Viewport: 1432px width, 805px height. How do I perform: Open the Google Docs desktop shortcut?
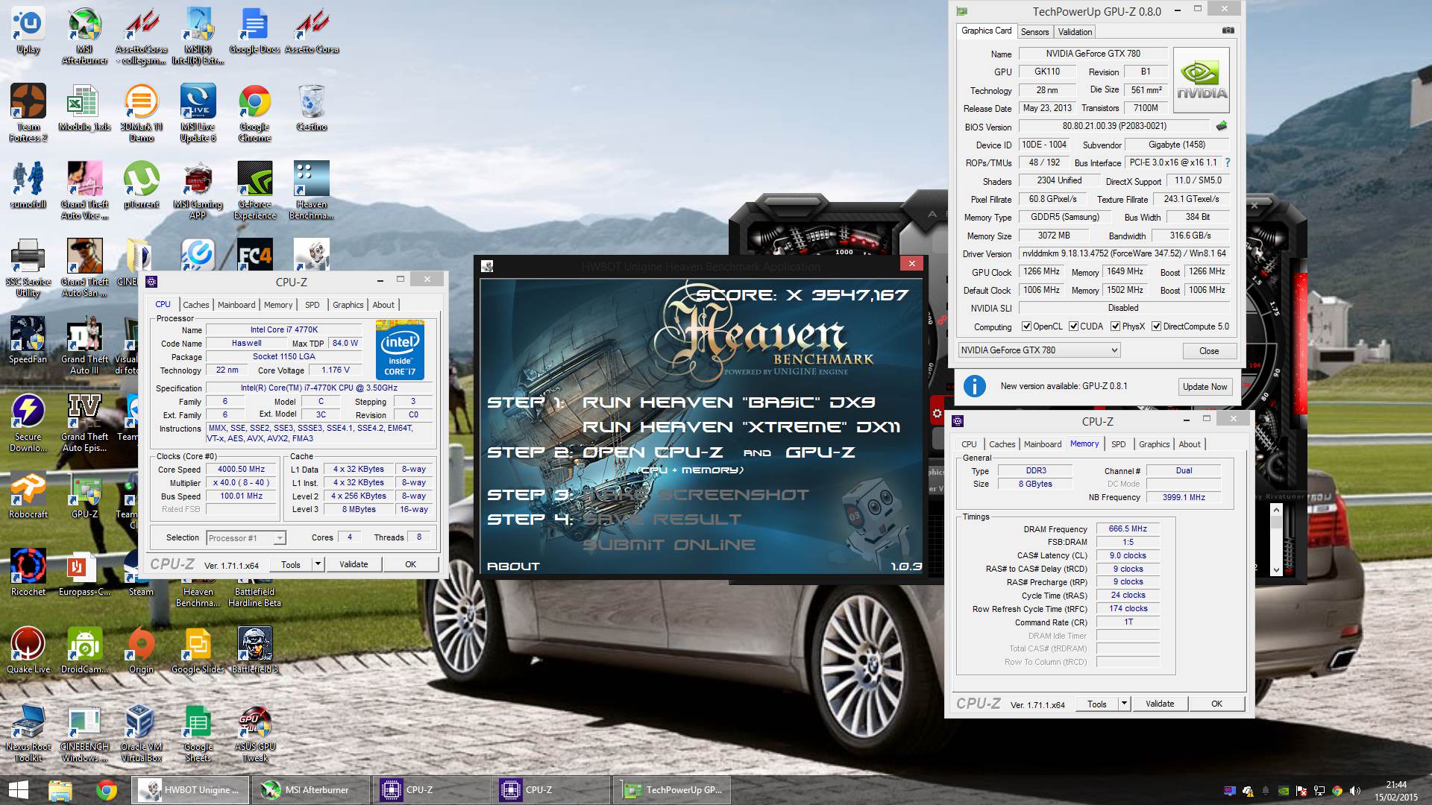[254, 31]
